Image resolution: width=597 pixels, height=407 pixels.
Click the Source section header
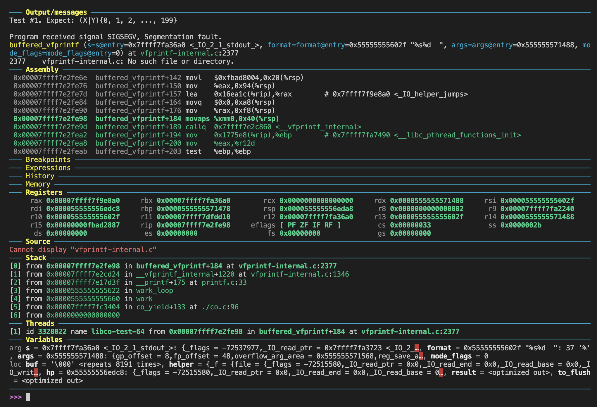(38, 242)
